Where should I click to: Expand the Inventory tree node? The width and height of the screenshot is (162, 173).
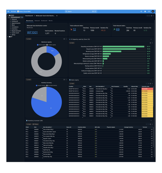pyautogui.click(x=10, y=29)
